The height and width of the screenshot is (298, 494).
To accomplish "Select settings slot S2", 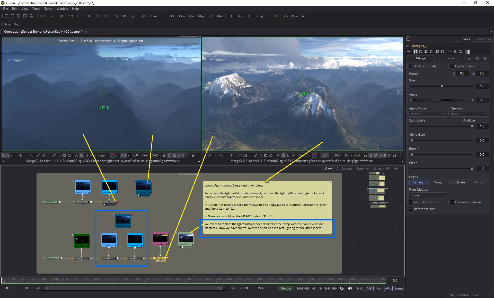I will (420, 52).
